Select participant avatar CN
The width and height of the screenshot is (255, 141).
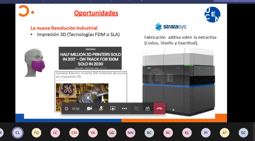coord(74,132)
